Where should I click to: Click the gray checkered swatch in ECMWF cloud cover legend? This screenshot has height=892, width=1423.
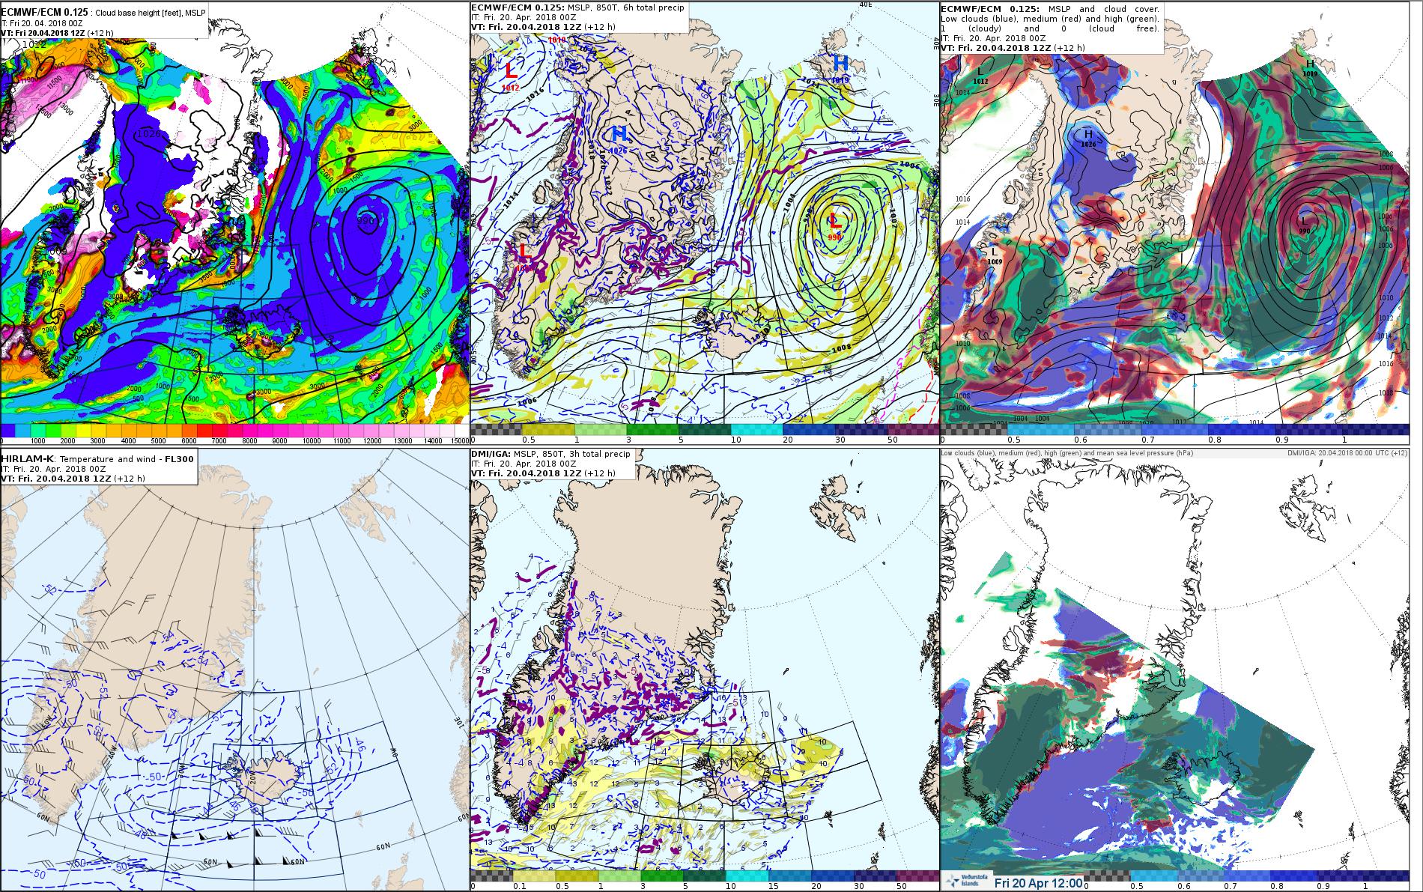click(x=974, y=430)
